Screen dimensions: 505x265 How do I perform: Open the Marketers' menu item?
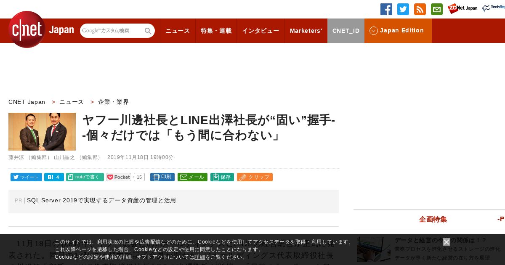coord(306,31)
